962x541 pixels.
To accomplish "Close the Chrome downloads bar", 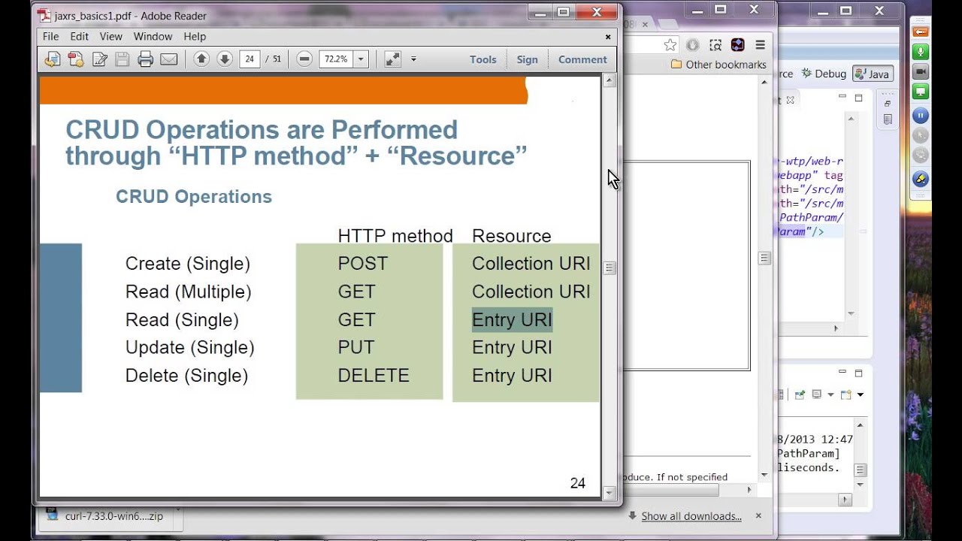I will (758, 515).
